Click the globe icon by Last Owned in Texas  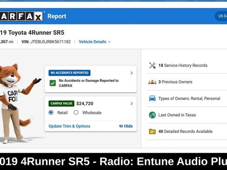[152, 115]
